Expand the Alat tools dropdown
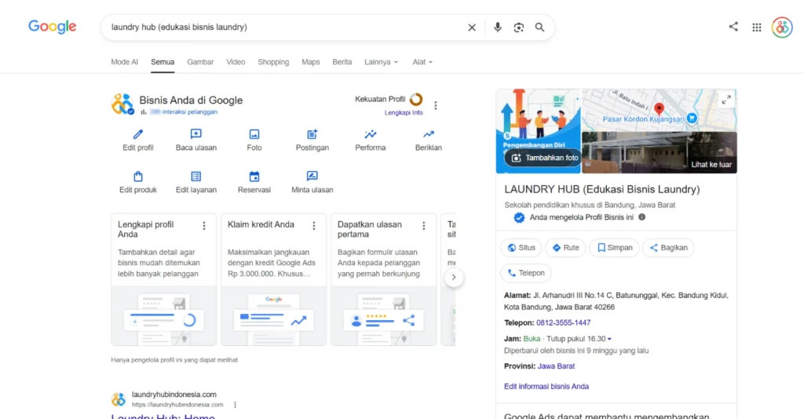 (422, 62)
